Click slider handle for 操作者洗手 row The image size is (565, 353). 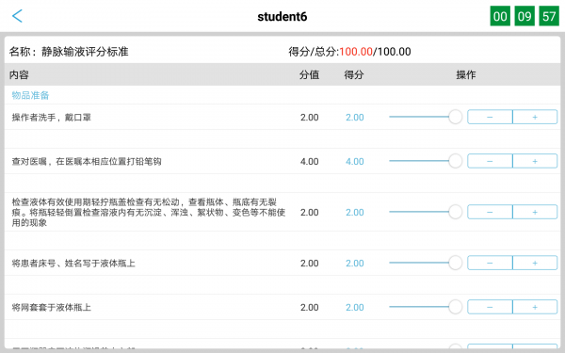[x=456, y=117]
